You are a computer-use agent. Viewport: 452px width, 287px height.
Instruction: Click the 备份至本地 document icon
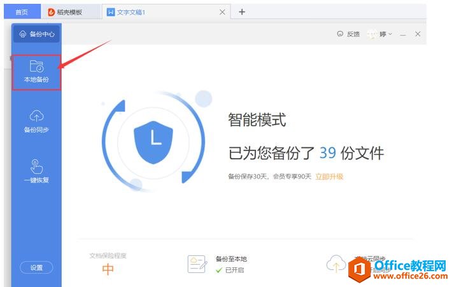197,264
